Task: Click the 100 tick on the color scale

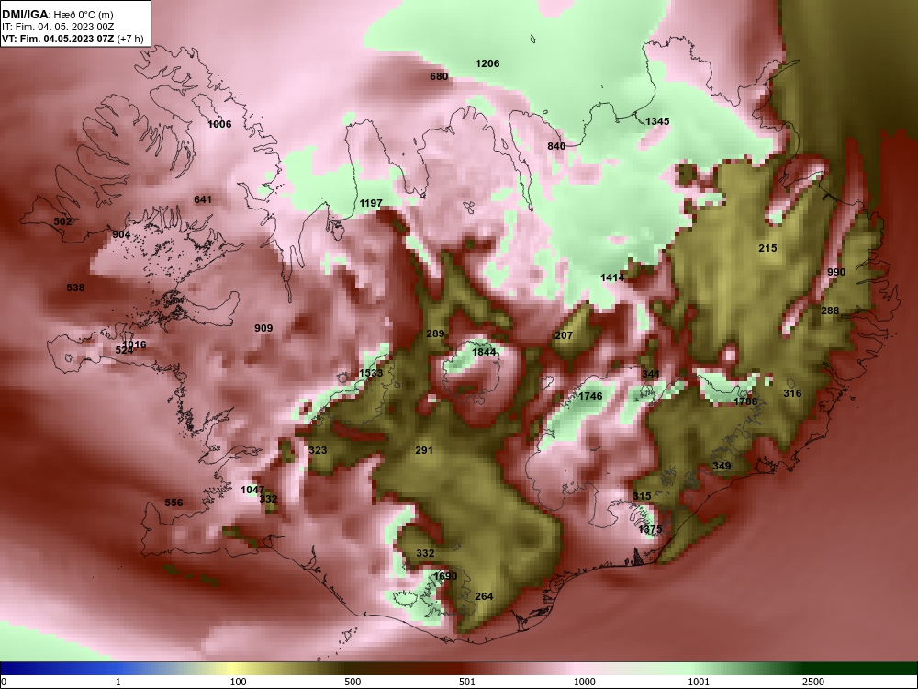Action: pos(238,682)
